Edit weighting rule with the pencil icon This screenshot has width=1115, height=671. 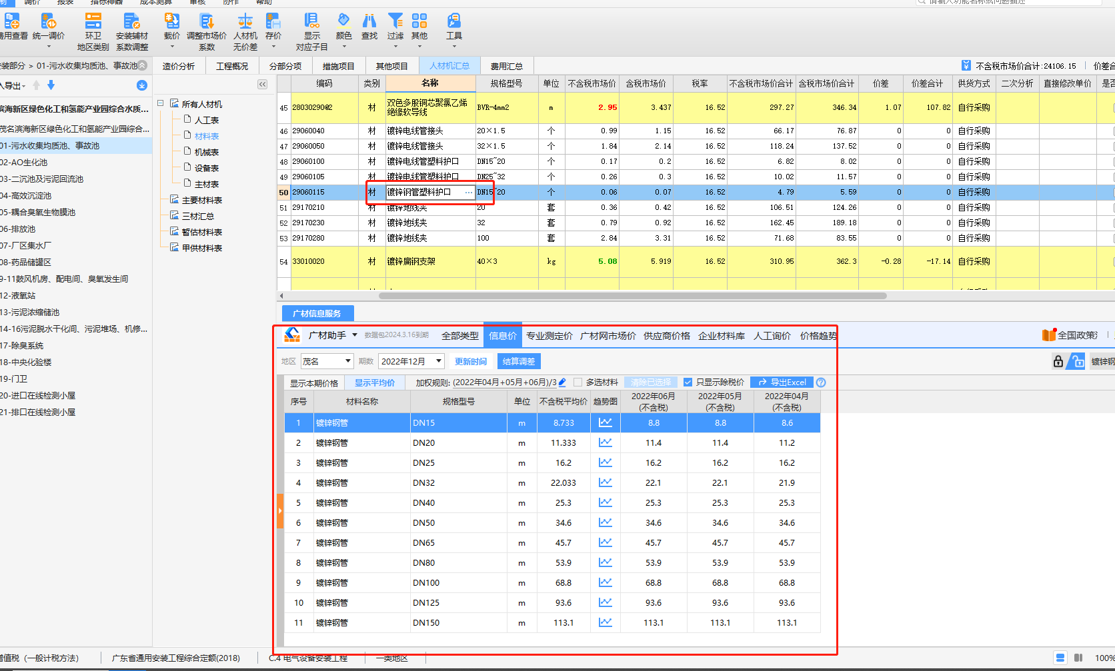(562, 382)
